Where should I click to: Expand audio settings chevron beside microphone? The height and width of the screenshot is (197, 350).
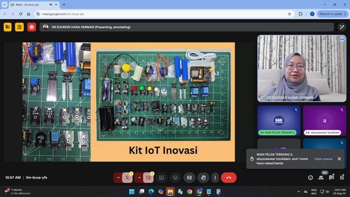(x=118, y=178)
